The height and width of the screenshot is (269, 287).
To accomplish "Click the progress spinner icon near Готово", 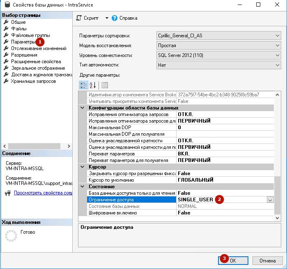I will (x=11, y=236).
